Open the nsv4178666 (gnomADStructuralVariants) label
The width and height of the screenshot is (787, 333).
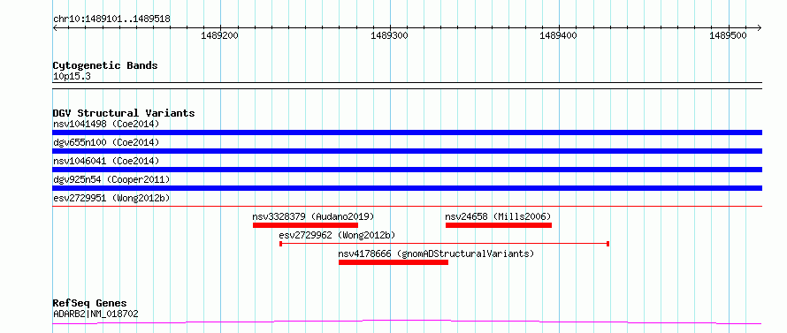[436, 254]
